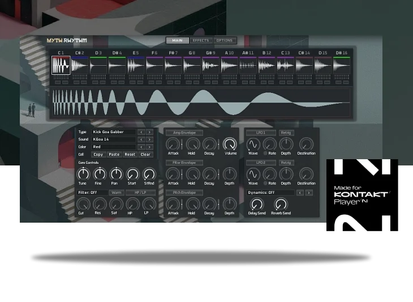Toggle Retrig for LFO 1
This screenshot has height=302, width=413.
(x=286, y=133)
